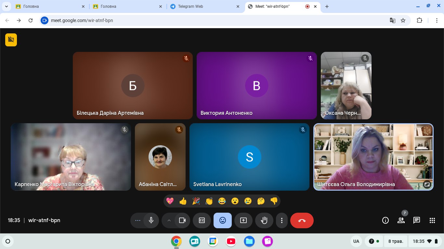Select Виктория Антоненко video tile

click(x=257, y=86)
